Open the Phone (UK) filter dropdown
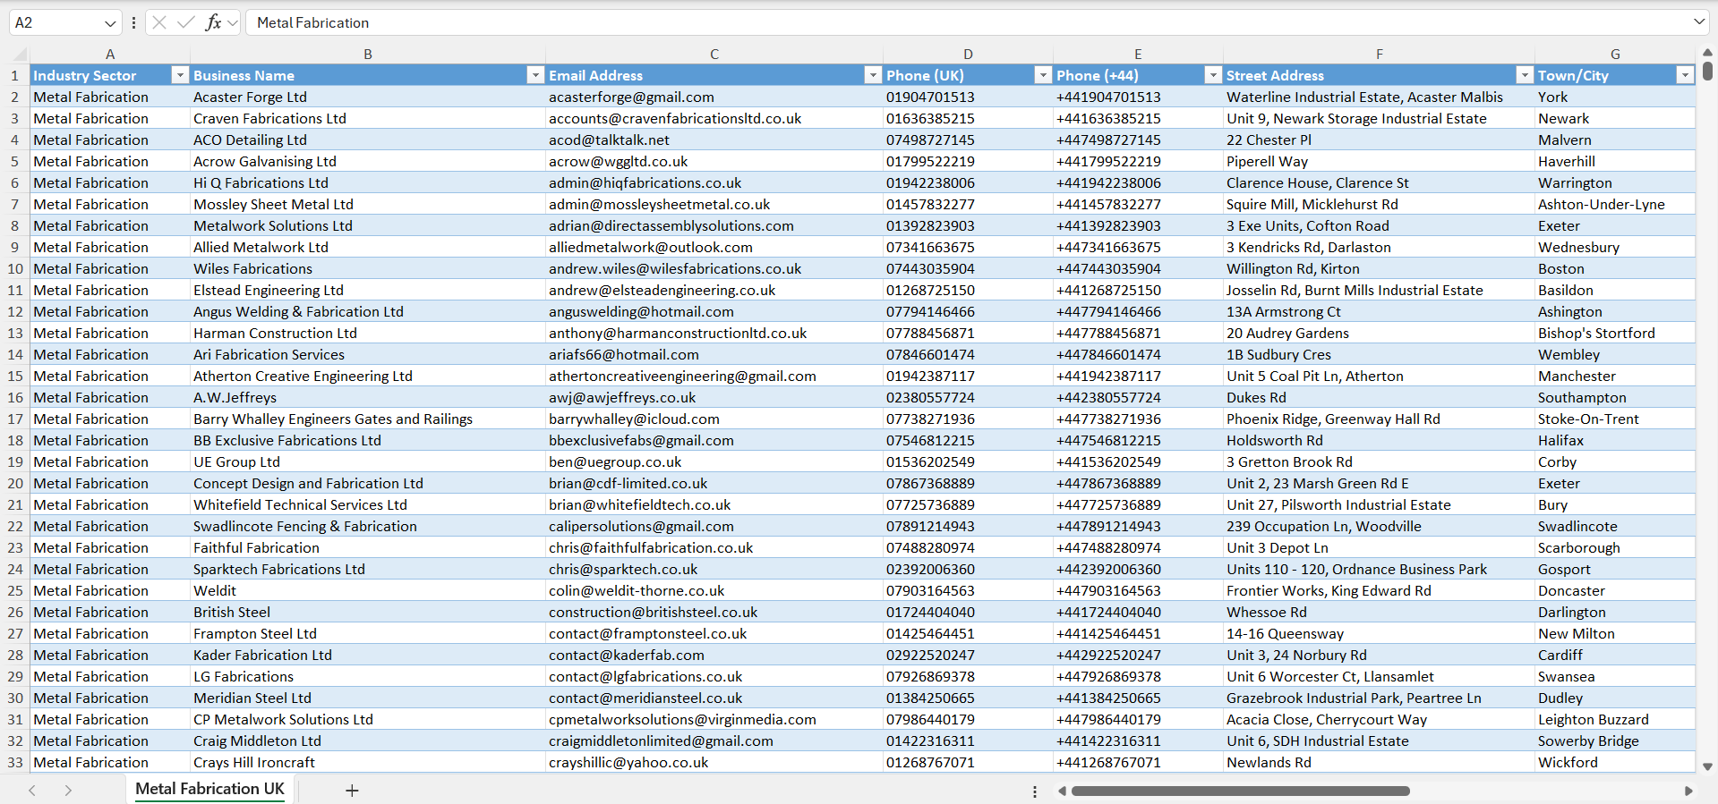 1043,75
